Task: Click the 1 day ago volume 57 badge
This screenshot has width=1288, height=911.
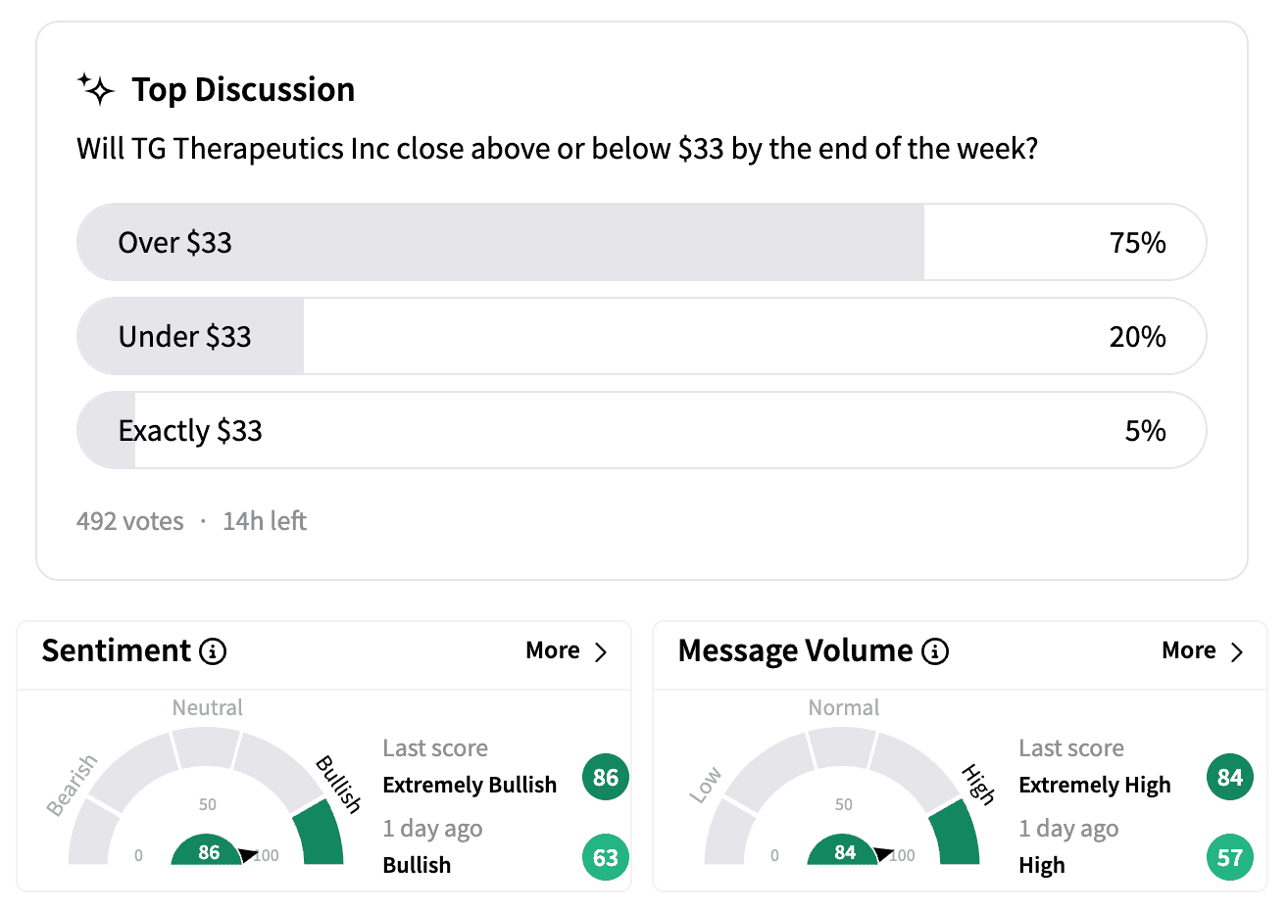Action: (1230, 857)
